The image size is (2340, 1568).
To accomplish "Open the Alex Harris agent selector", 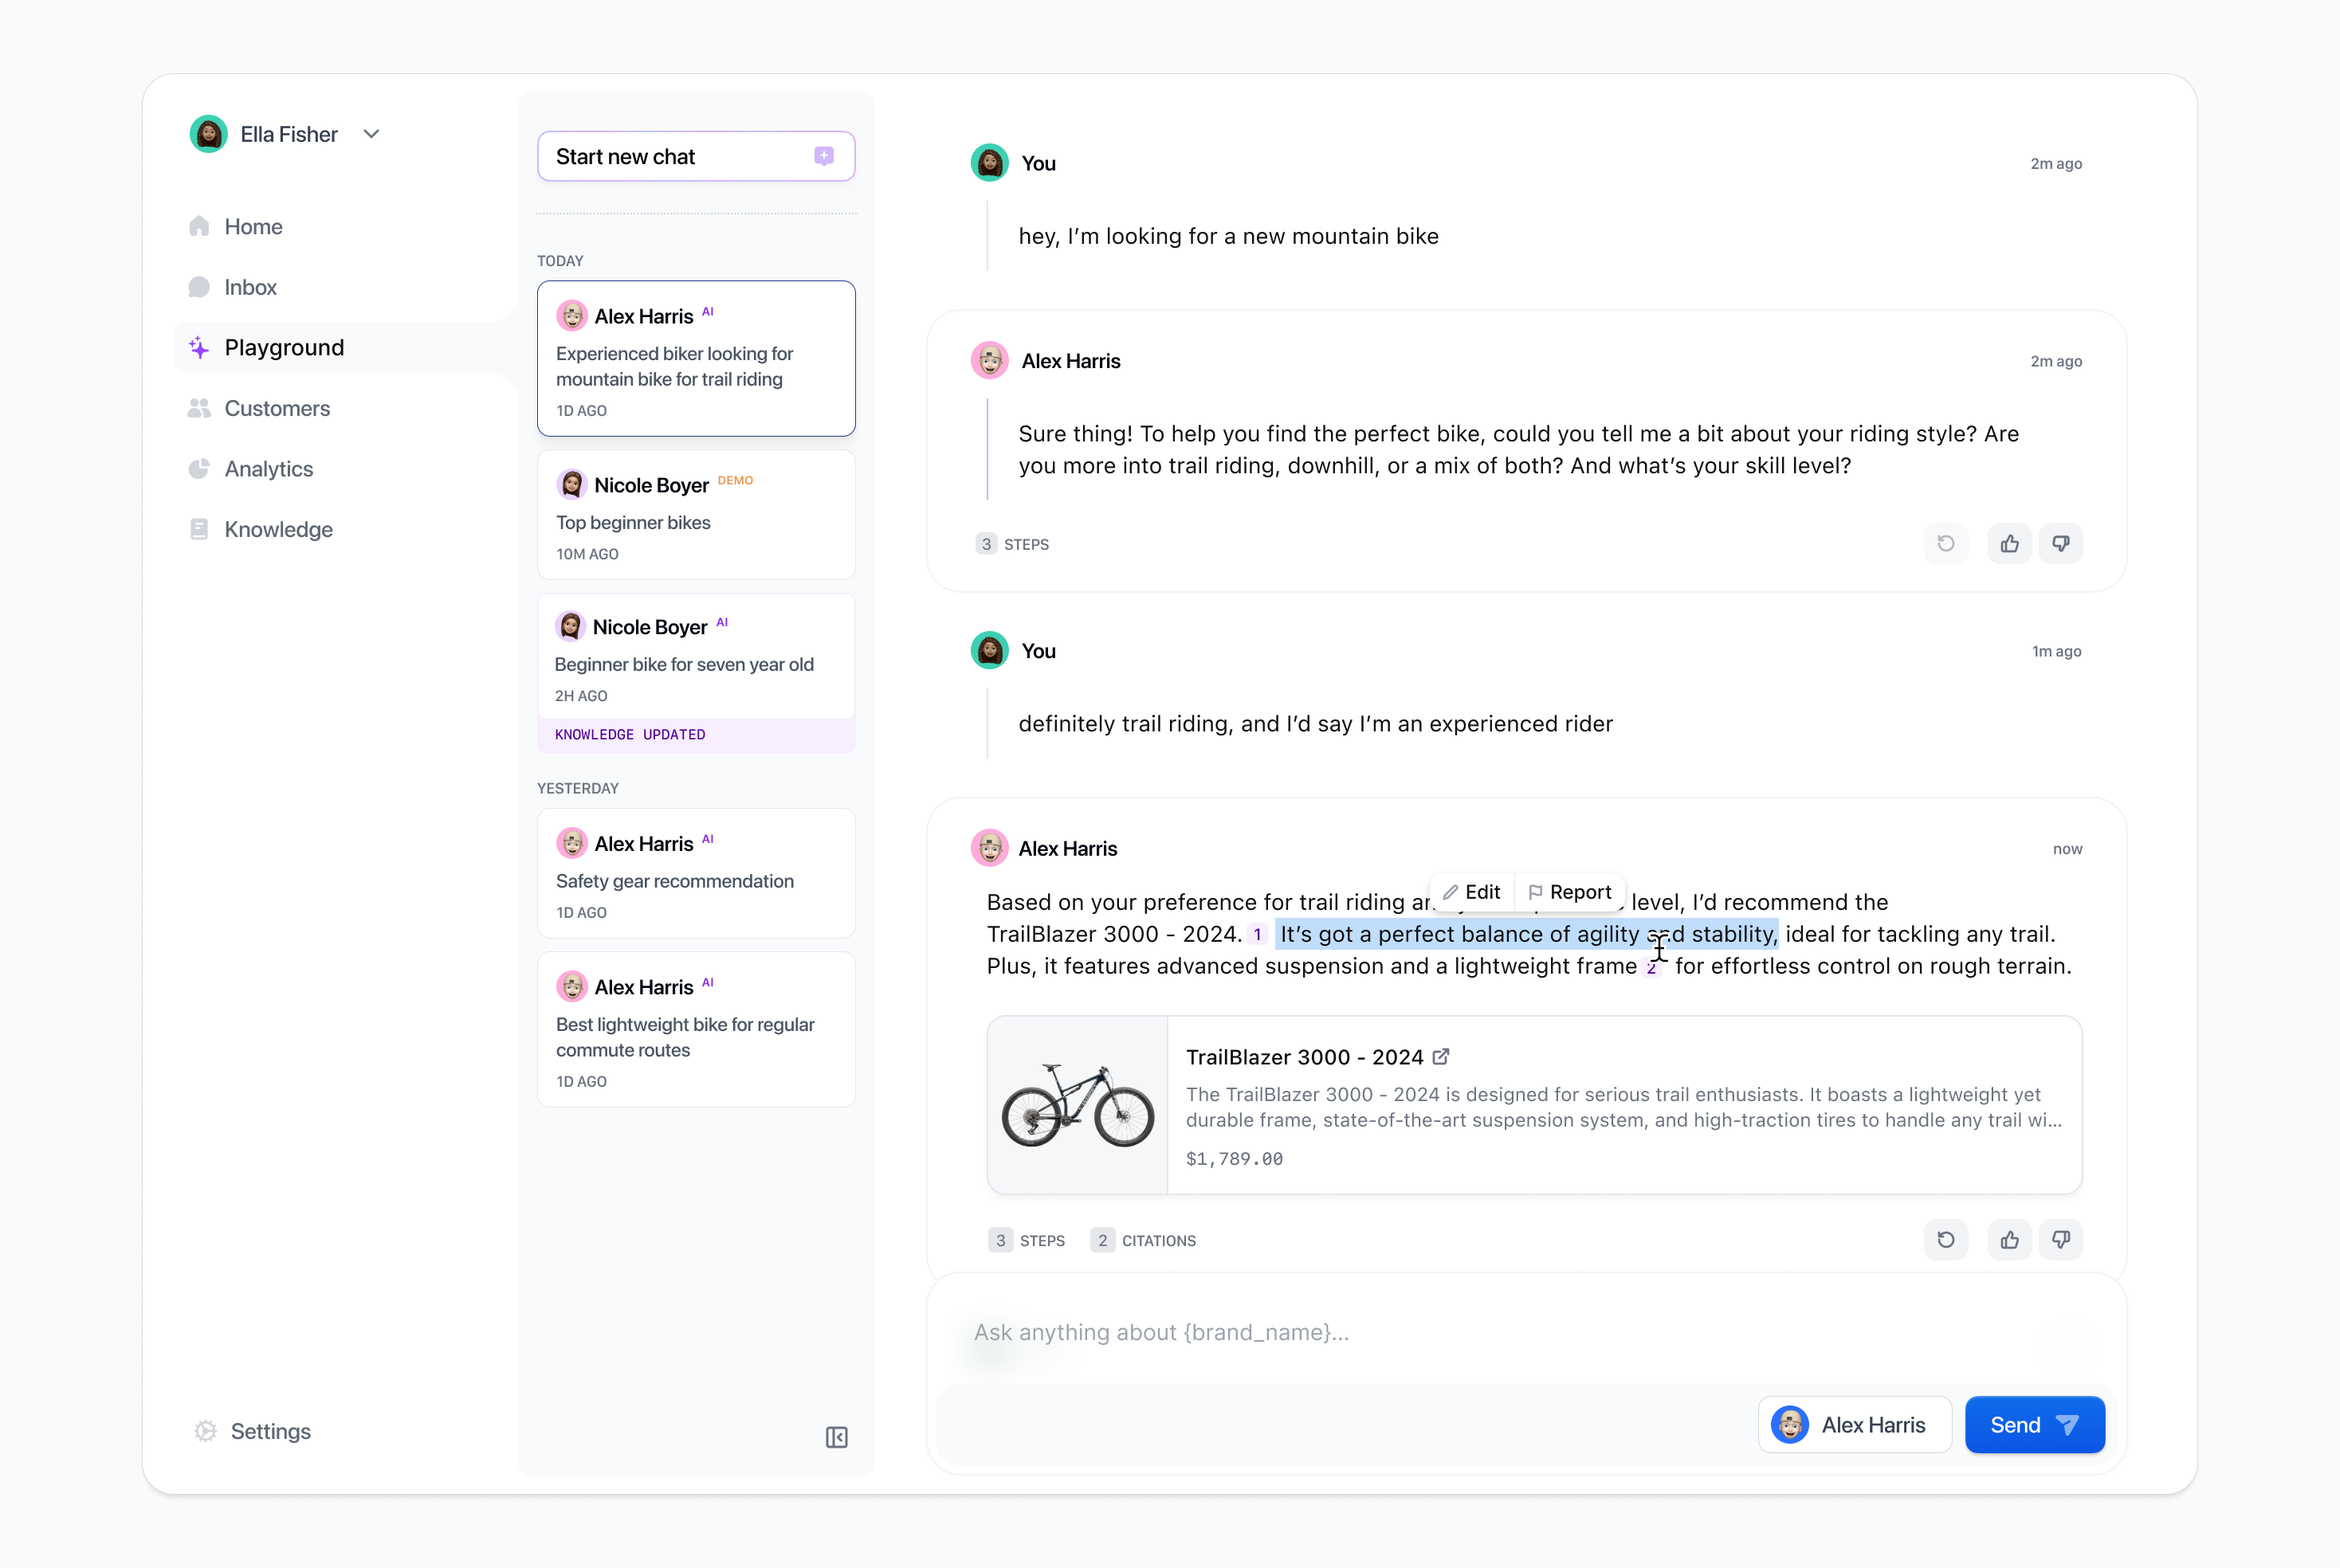I will pyautogui.click(x=1854, y=1424).
